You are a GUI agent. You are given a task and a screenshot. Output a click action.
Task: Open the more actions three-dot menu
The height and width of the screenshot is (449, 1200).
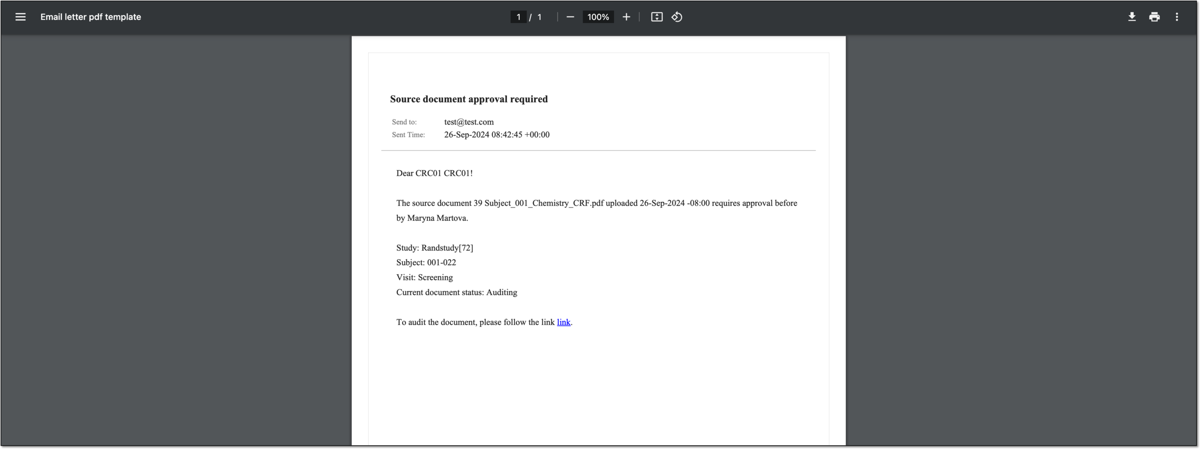coord(1177,17)
